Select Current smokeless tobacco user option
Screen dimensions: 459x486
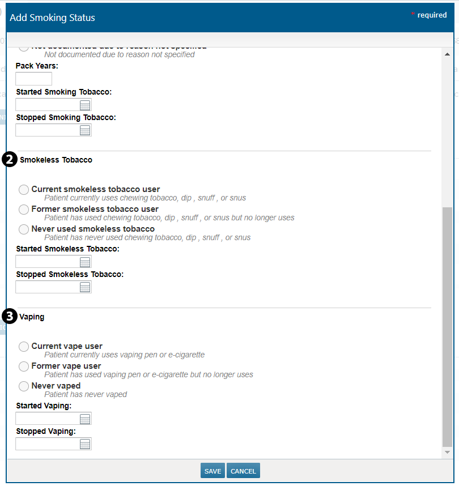point(24,190)
